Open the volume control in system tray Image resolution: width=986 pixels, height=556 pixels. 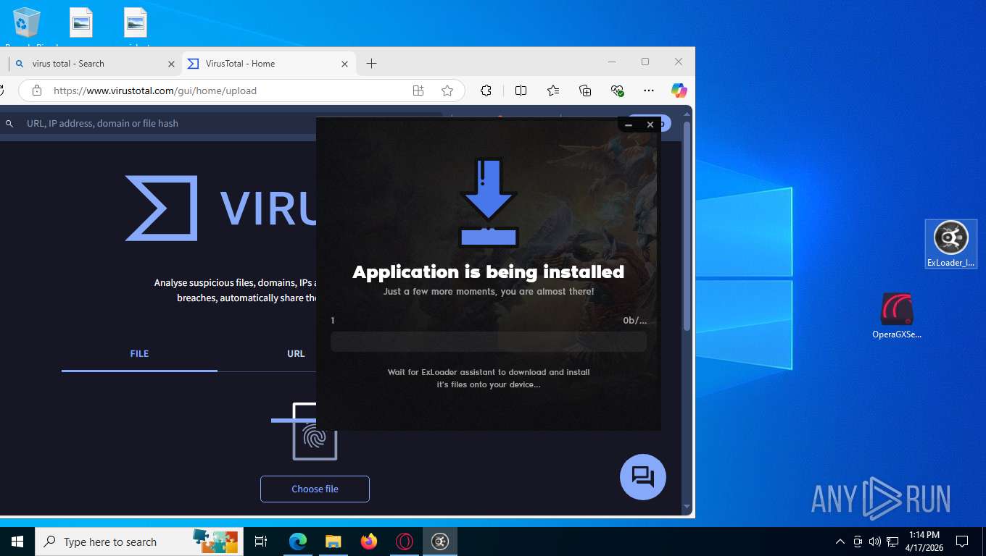[x=875, y=542]
